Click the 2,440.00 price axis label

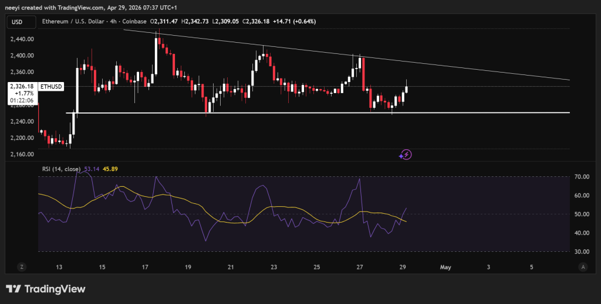[x=22, y=39]
